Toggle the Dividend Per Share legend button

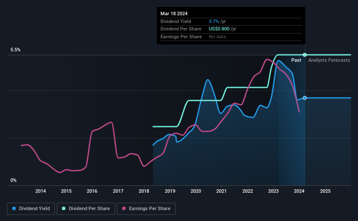tap(86, 209)
